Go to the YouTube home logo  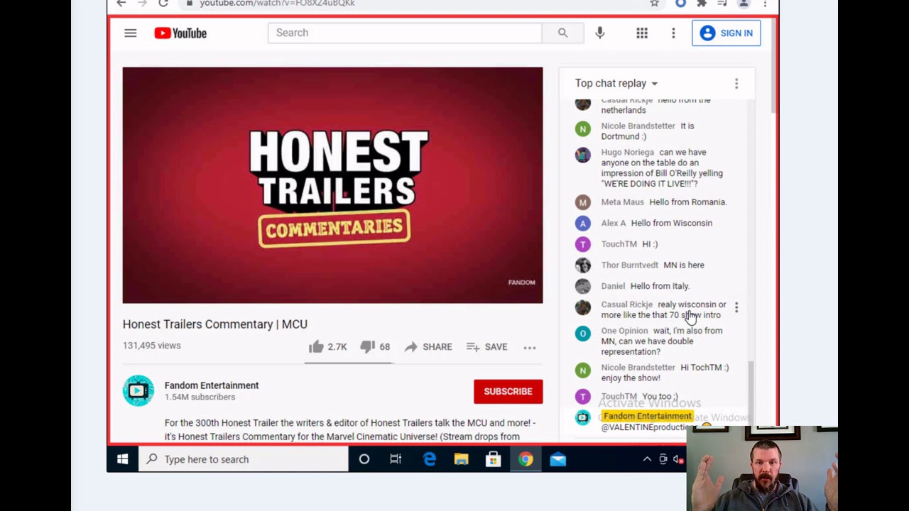click(x=180, y=33)
